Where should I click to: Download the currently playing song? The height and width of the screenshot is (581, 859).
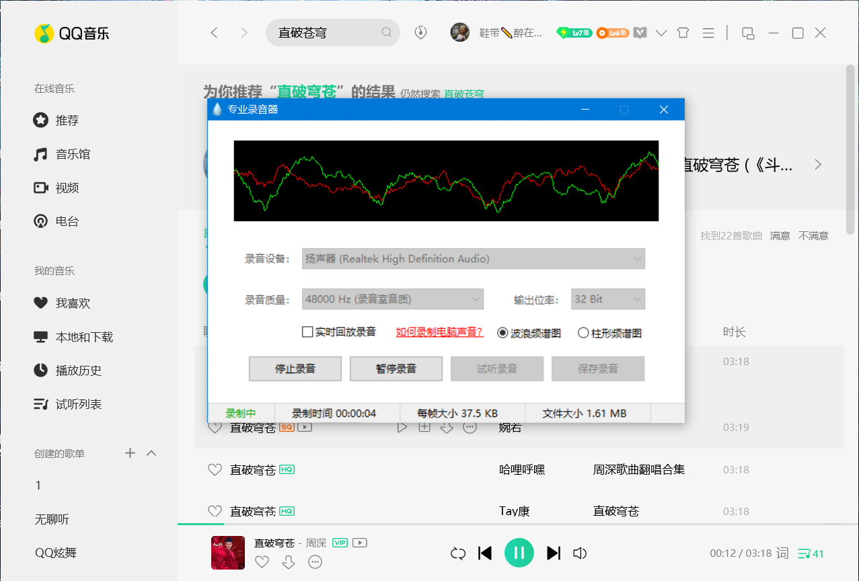[x=289, y=562]
